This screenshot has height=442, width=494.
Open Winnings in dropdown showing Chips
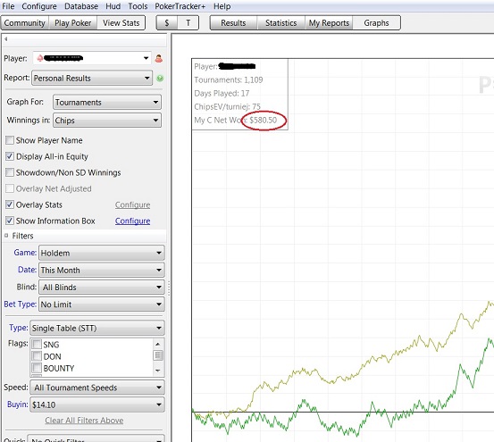click(107, 121)
